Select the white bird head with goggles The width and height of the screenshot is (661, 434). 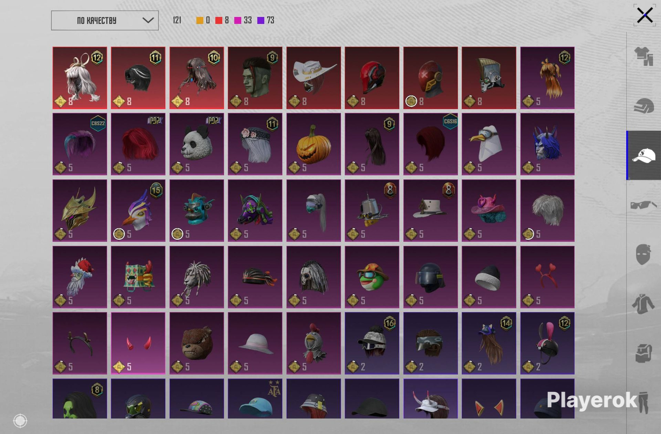(489, 144)
